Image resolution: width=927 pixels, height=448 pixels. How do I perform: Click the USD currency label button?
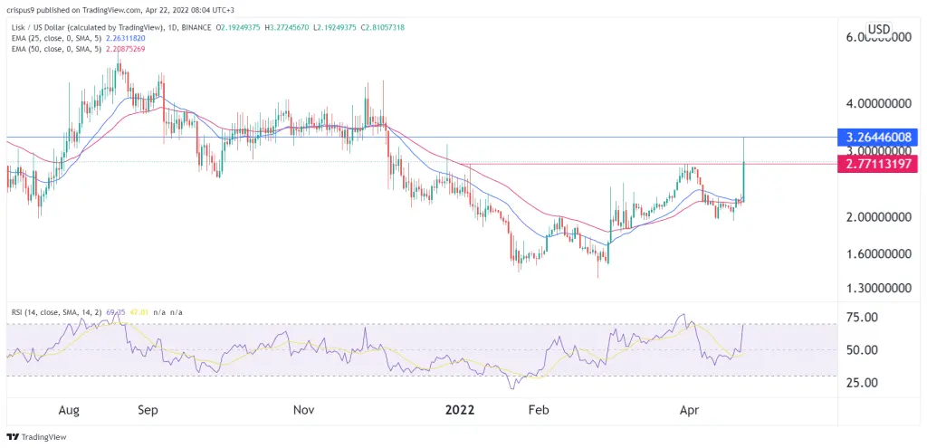879,29
